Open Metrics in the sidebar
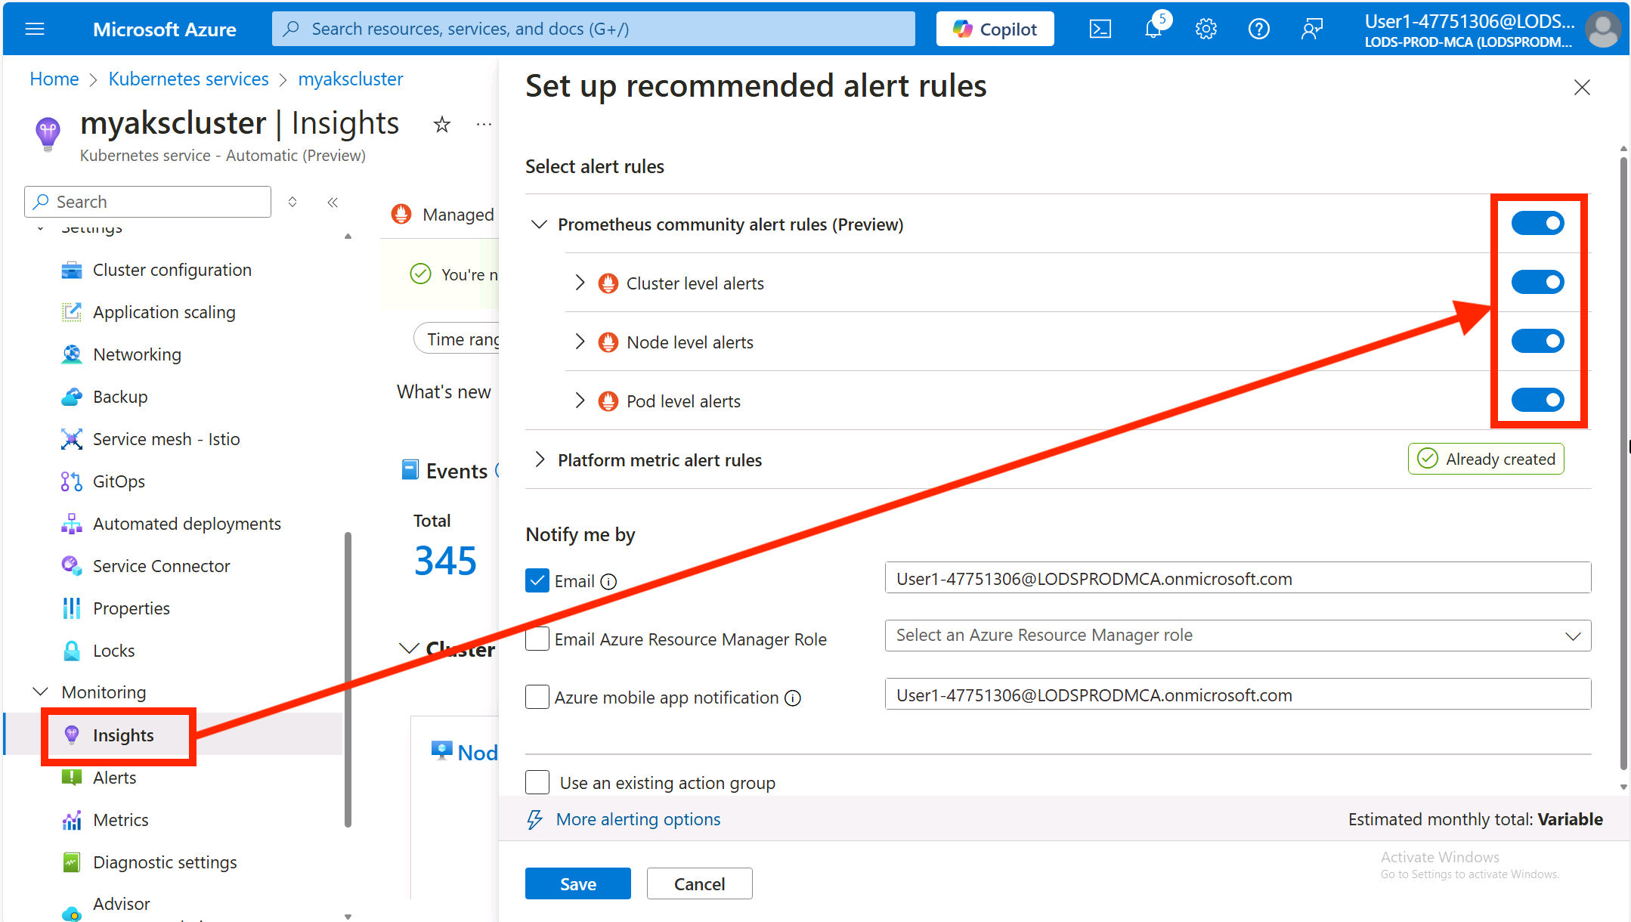This screenshot has width=1631, height=922. pyautogui.click(x=120, y=820)
